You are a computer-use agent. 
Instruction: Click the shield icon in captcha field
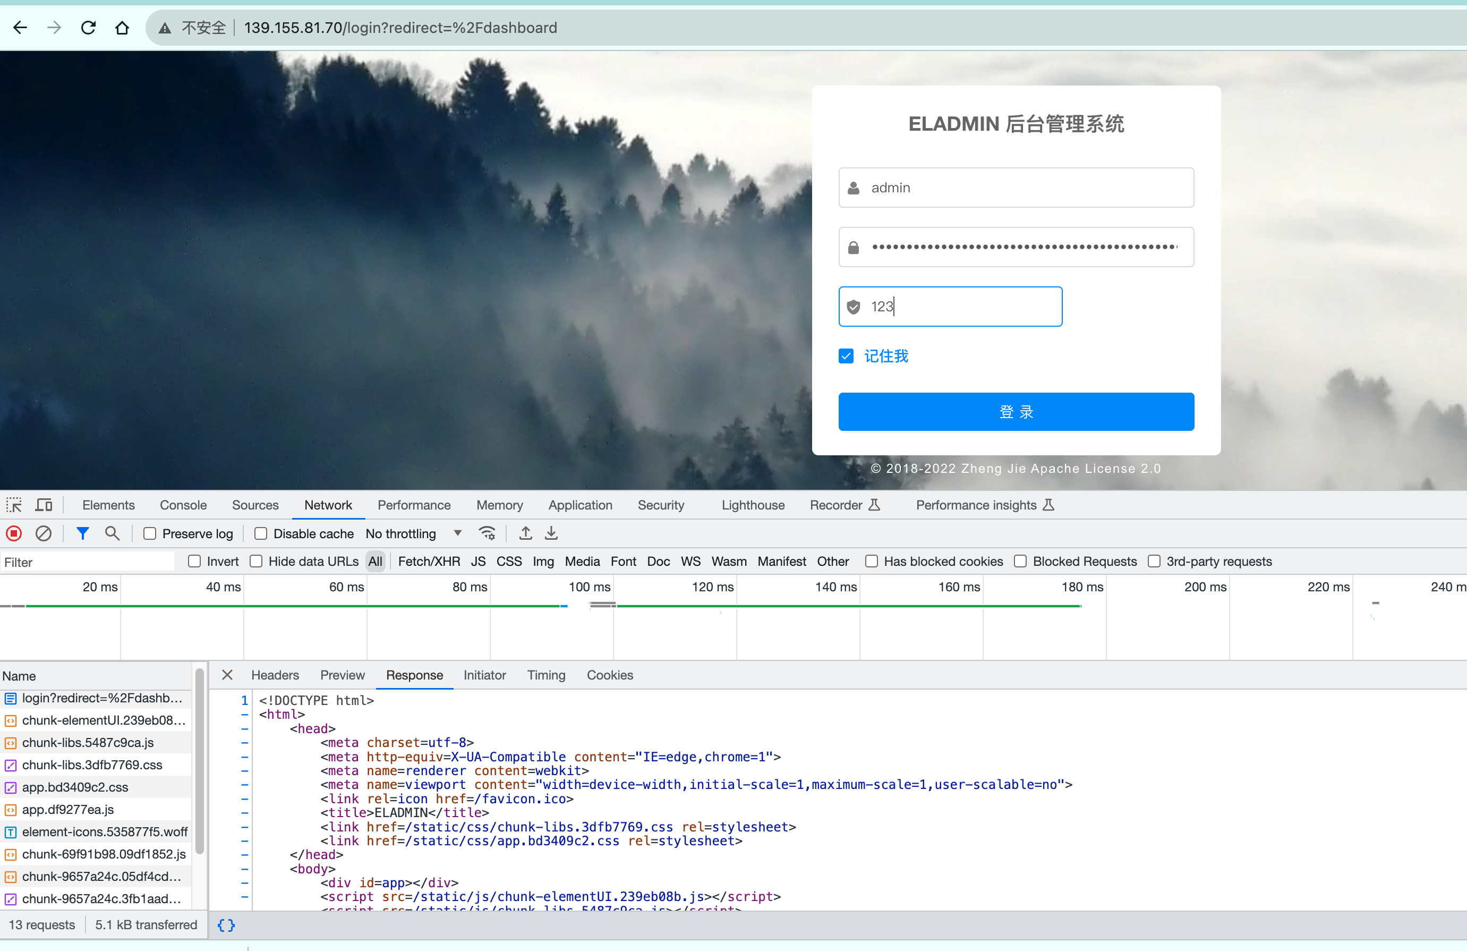coord(854,307)
